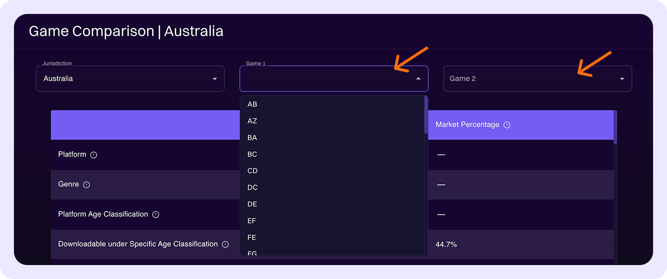Screen dimensions: 667x279
Task: Click info icon for Downloadable under Specific Age
Action: point(225,244)
